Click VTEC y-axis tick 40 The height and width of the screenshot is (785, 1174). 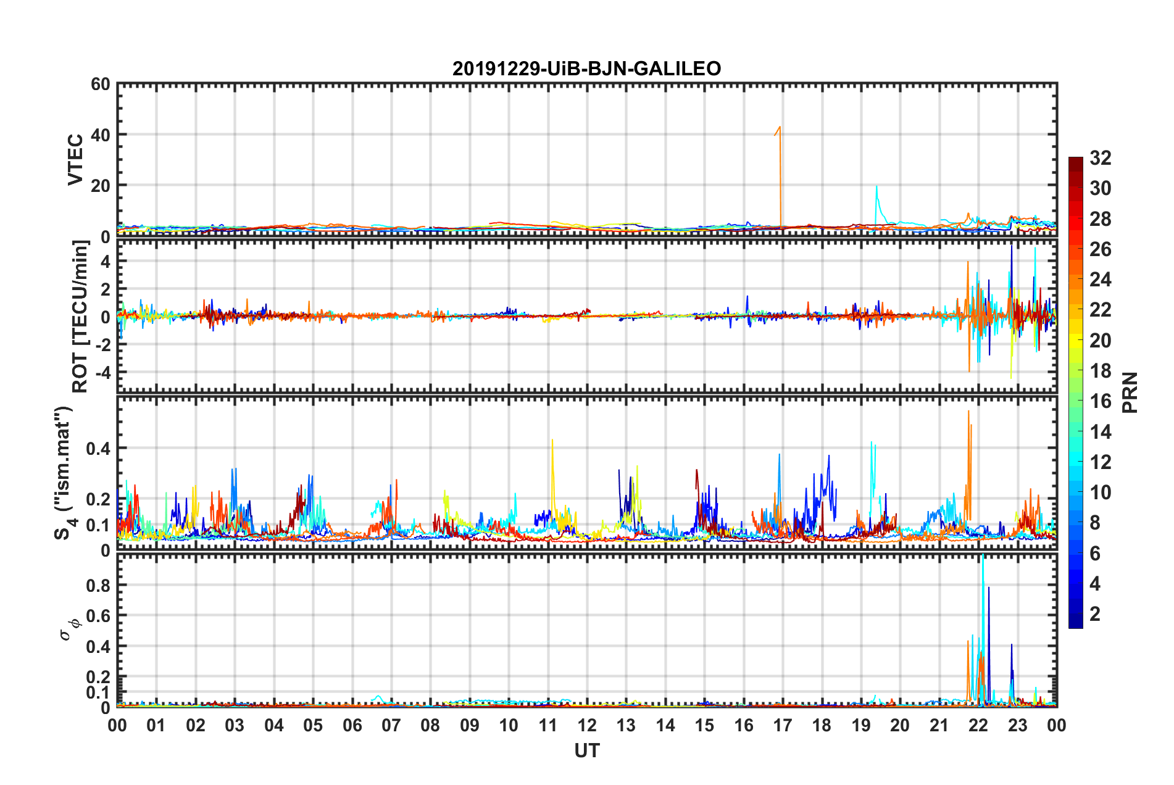click(101, 135)
